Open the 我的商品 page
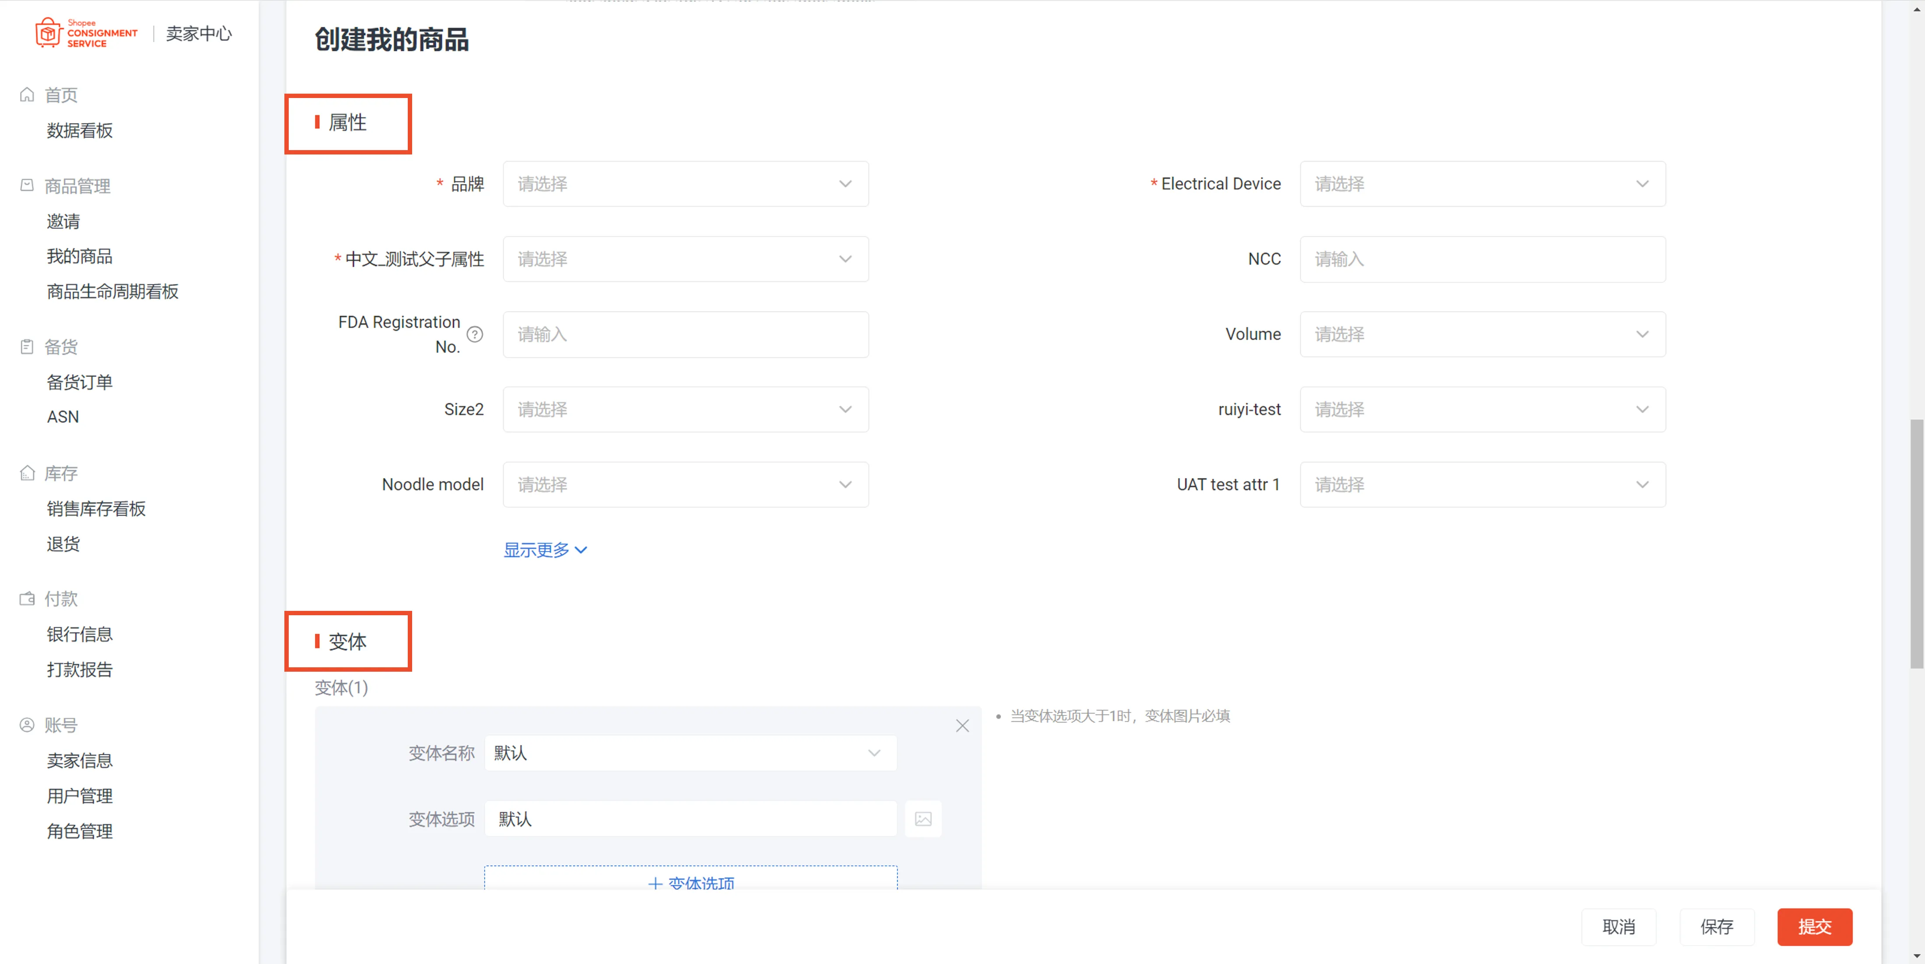 (79, 256)
